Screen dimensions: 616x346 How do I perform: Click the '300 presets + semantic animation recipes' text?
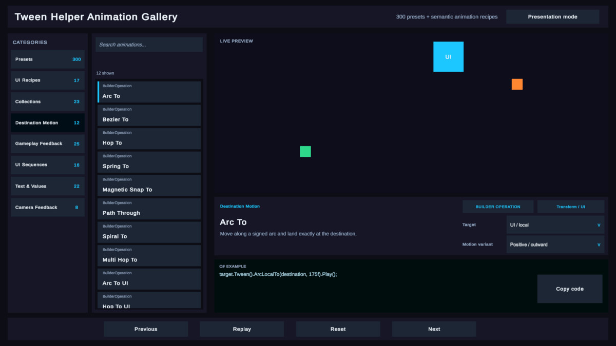pyautogui.click(x=447, y=17)
